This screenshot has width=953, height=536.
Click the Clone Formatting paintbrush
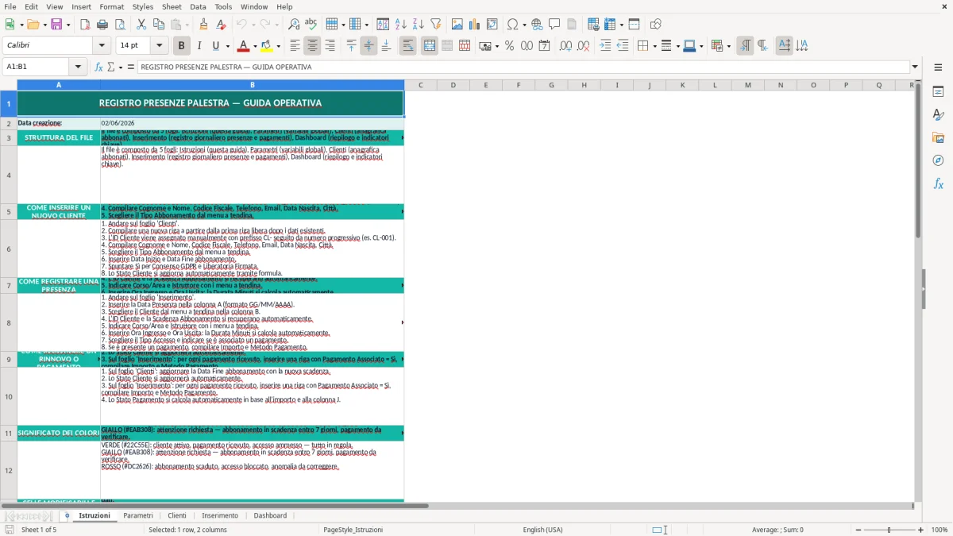(204, 25)
